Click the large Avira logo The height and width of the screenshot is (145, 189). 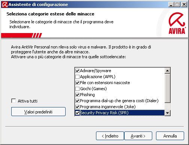coord(177,23)
